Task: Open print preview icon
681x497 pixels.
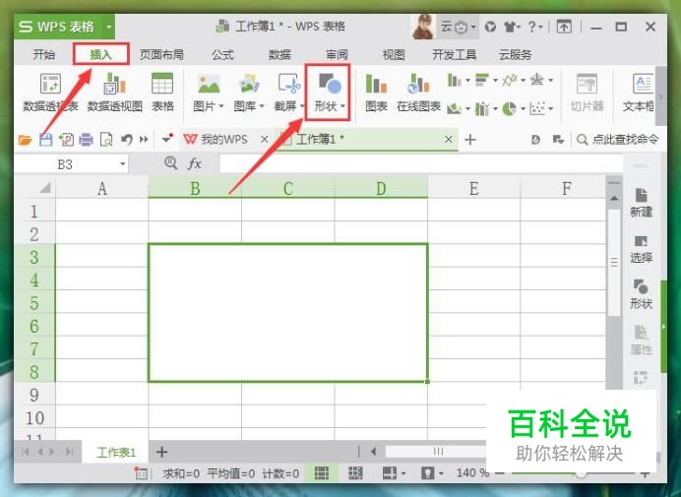Action: coord(106,140)
